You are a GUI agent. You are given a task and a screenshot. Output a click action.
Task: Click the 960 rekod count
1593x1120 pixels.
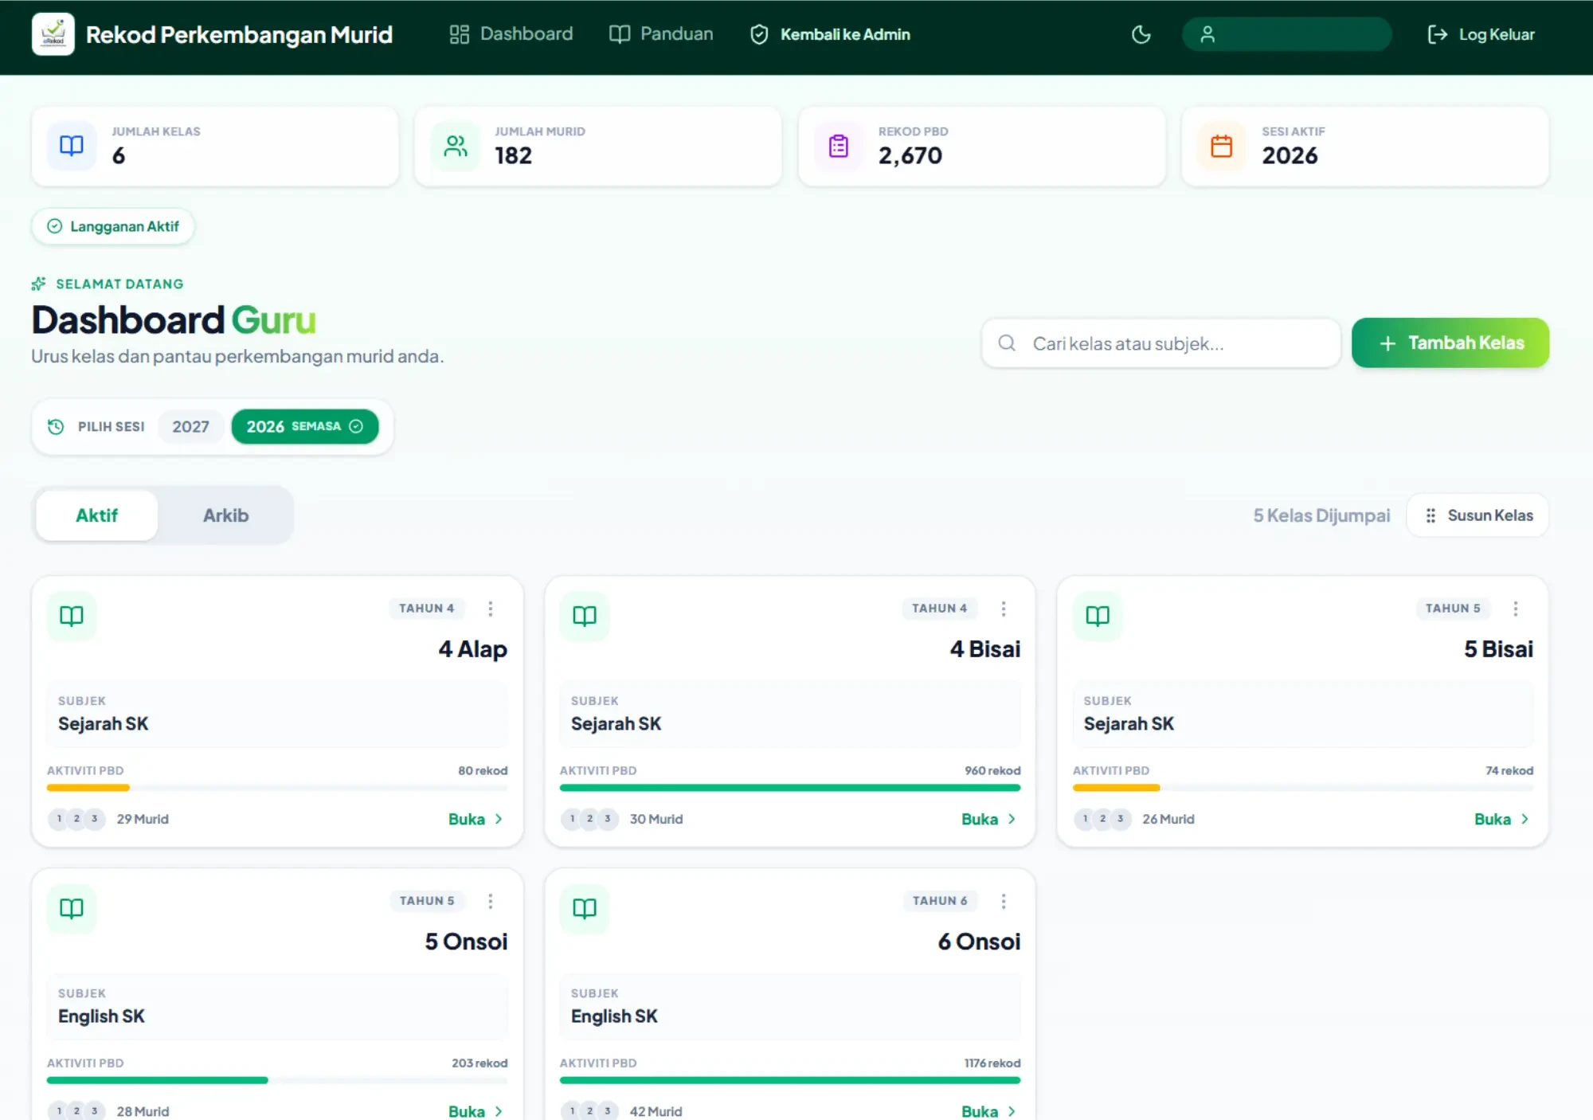[992, 771]
